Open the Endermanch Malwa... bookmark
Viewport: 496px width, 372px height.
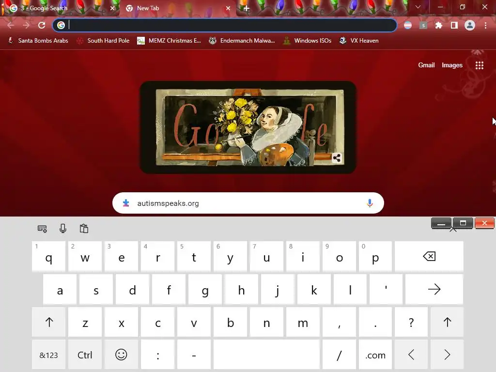[242, 41]
